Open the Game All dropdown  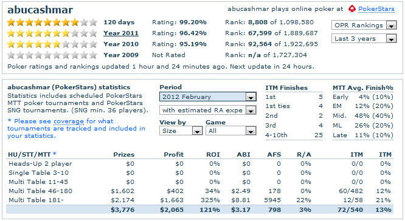pos(231,131)
